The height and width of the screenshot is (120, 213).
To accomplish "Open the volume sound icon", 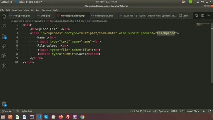I will click(202, 2).
